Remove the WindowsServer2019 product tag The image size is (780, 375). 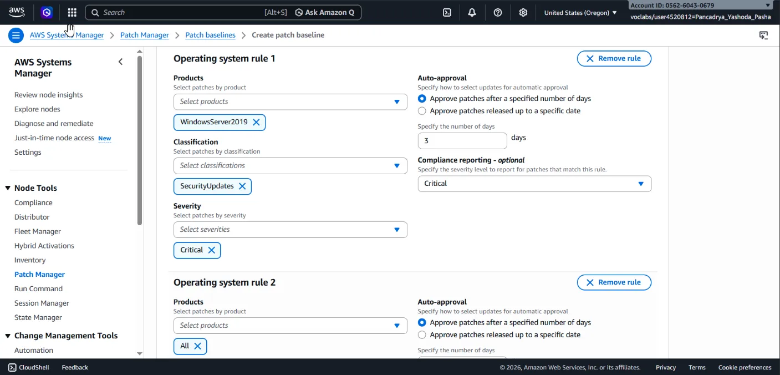tap(256, 122)
